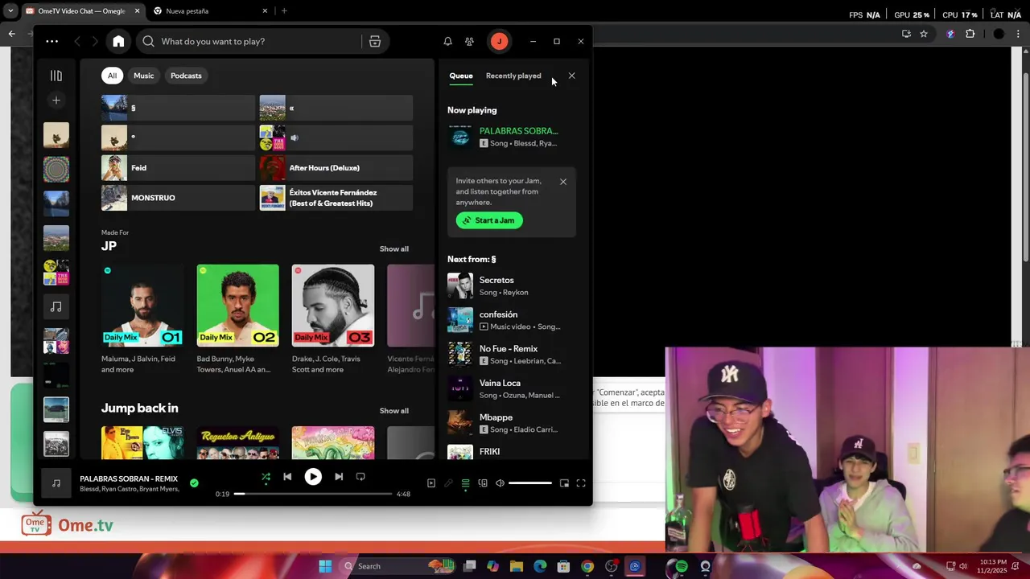Adjust the volume slider
The image size is (1030, 579).
coord(530,483)
